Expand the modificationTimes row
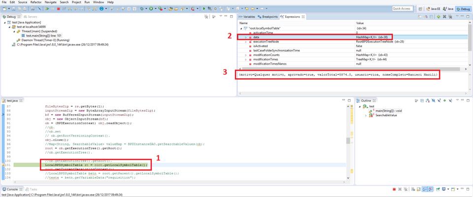This screenshot has width=473, height=197. 245,60
